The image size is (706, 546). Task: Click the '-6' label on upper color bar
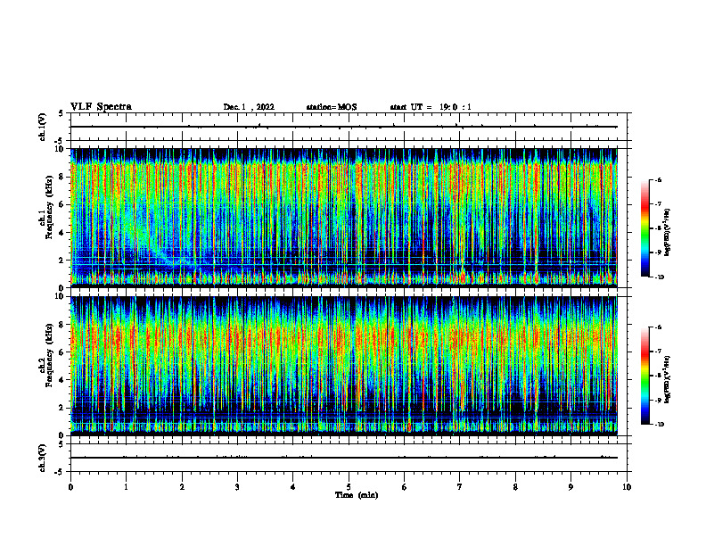(658, 180)
